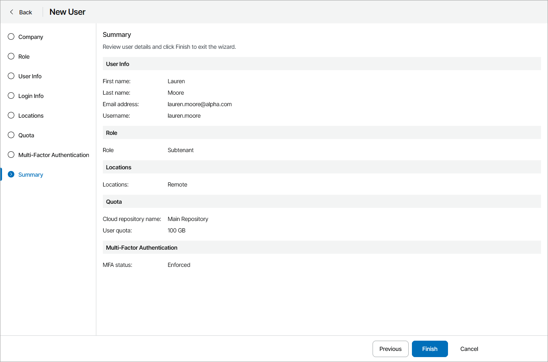Open the Company wizard step
This screenshot has width=548, height=362.
(31, 37)
